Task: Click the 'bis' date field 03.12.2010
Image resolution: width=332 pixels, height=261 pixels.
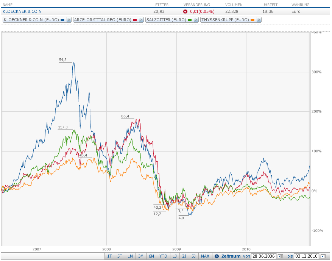Action: (x=307, y=256)
